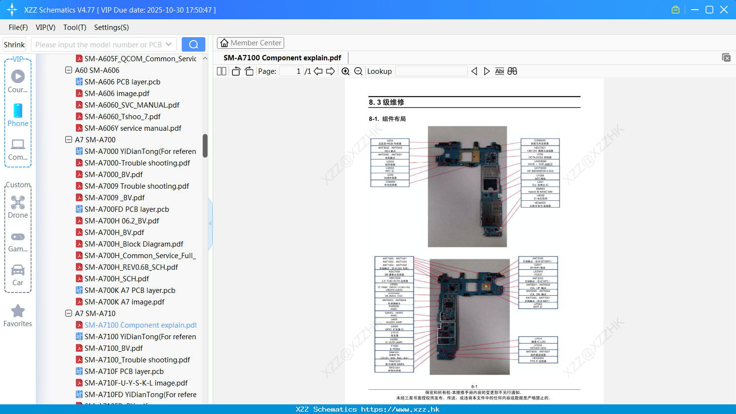Open model number dropdown arrow
The width and height of the screenshot is (736, 414).
(169, 44)
